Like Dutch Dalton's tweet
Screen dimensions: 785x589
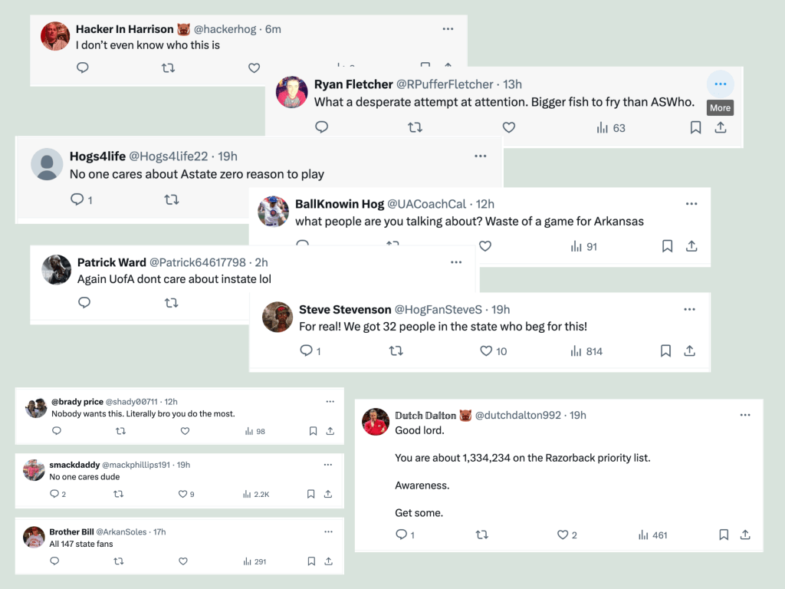[563, 535]
